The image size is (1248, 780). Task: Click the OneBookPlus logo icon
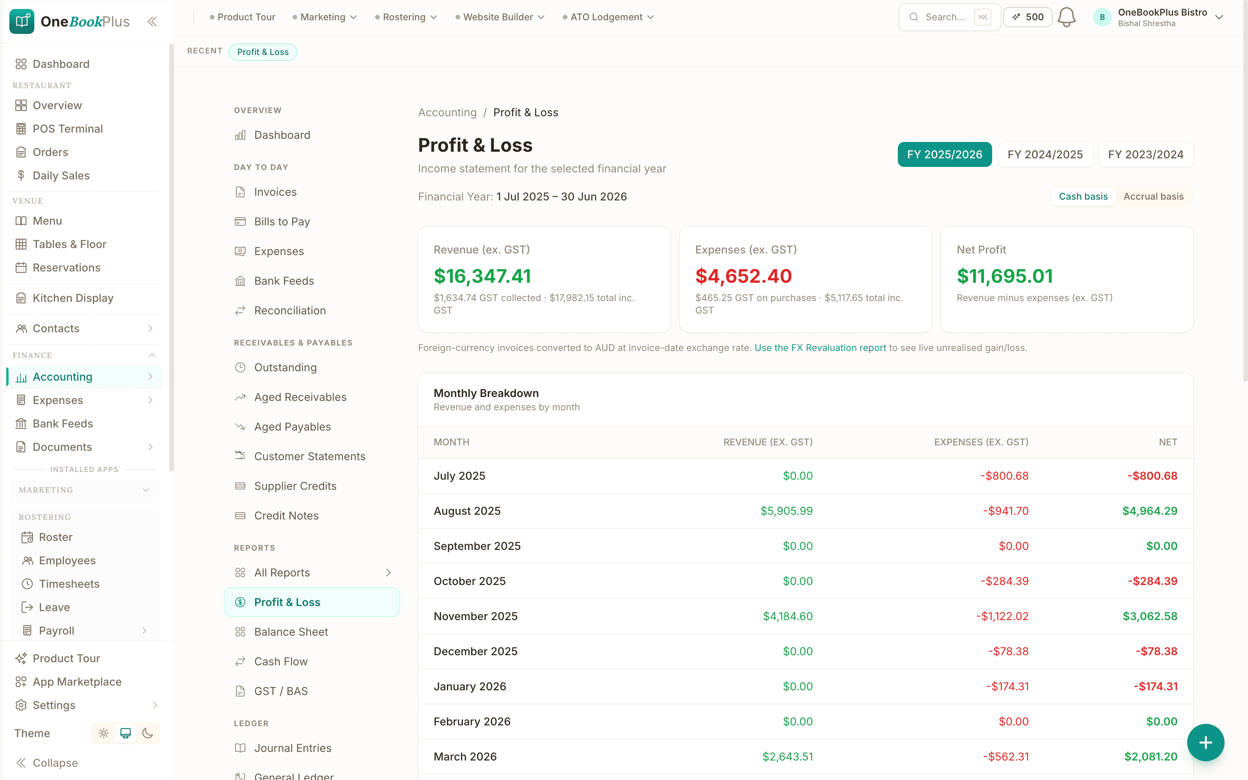click(22, 21)
